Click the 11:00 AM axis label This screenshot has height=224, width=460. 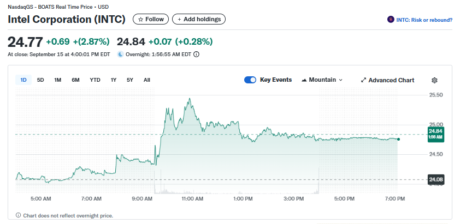[192, 199]
